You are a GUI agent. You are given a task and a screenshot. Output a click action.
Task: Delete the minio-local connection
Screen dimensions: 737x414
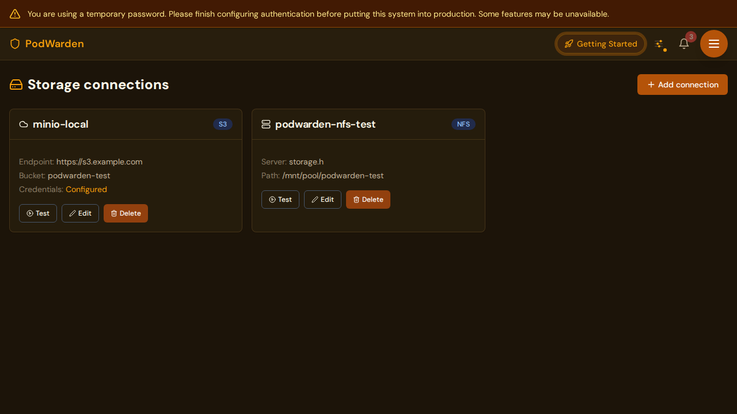click(126, 213)
